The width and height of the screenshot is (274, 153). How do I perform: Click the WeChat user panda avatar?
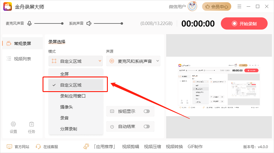pyautogui.click(x=192, y=6)
